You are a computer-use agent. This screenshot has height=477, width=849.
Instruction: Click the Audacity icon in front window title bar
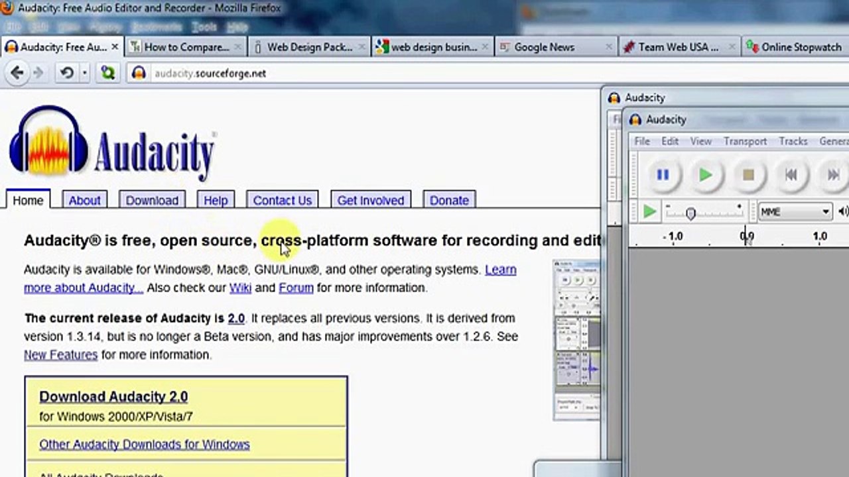point(635,119)
